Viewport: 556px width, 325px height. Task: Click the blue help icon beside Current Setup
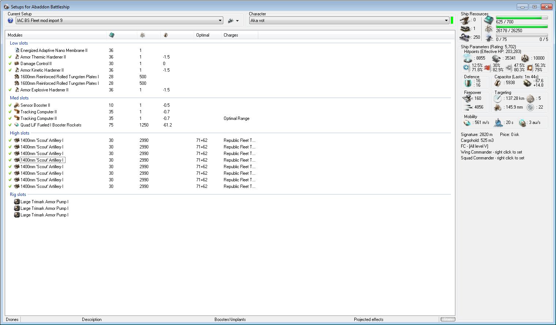(10, 20)
